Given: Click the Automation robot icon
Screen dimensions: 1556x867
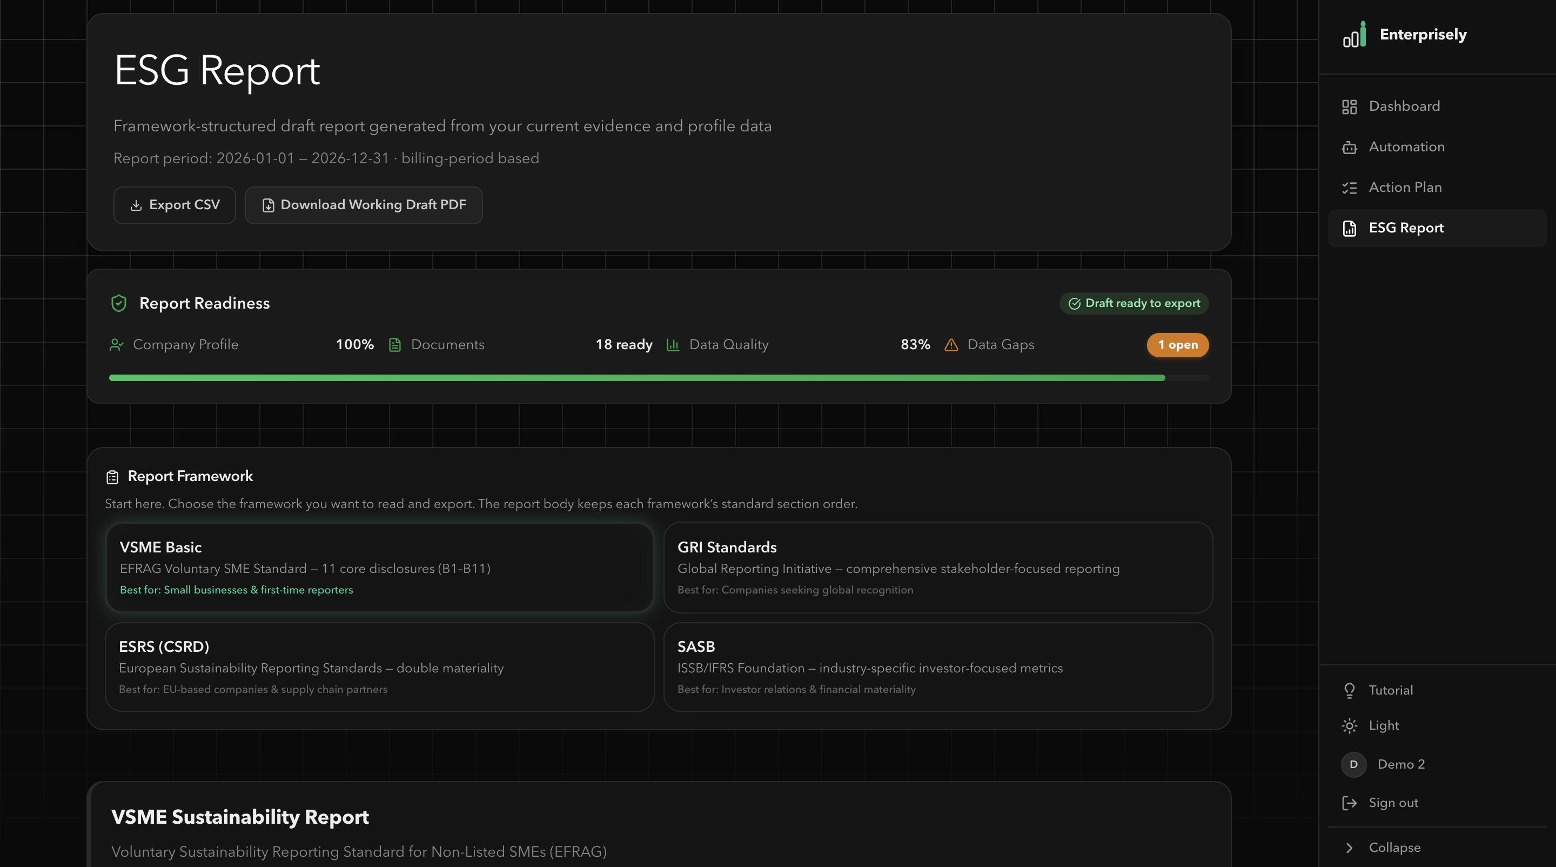Looking at the screenshot, I should [x=1349, y=147].
